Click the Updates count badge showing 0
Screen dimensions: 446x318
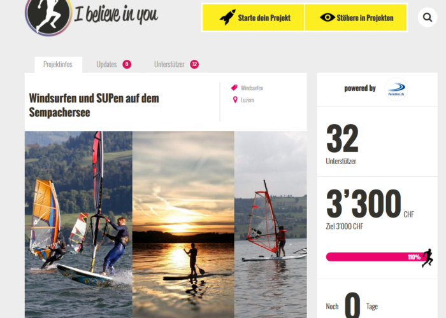tap(127, 64)
